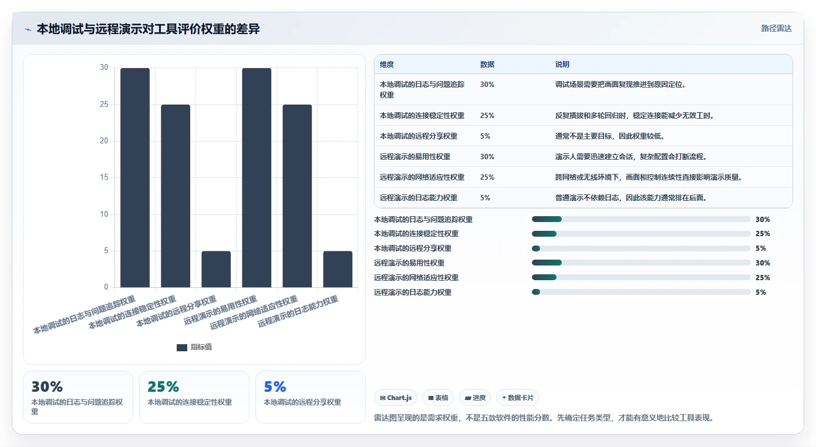The height and width of the screenshot is (447, 816).
Task: Click the 30% value beside 远程演示的易用性权重 progress bar
Action: 763,263
